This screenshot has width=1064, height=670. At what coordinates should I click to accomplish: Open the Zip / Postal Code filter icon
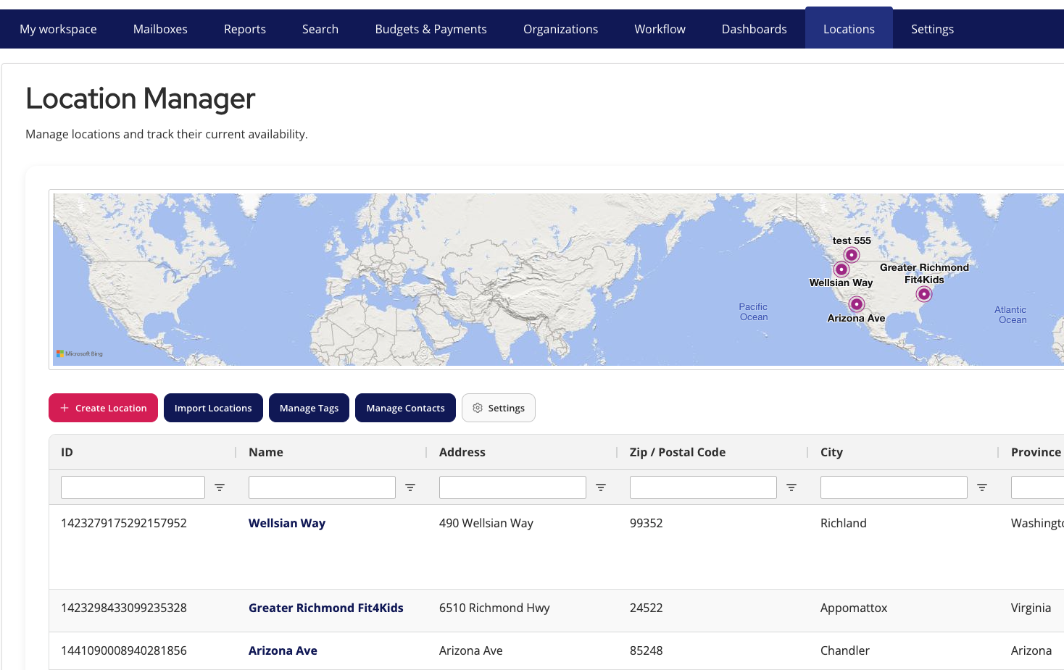pos(791,487)
